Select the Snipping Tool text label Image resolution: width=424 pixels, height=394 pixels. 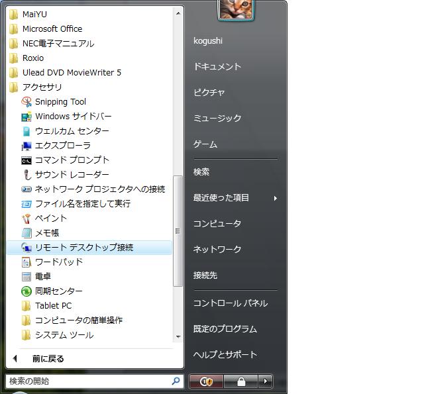pos(60,102)
